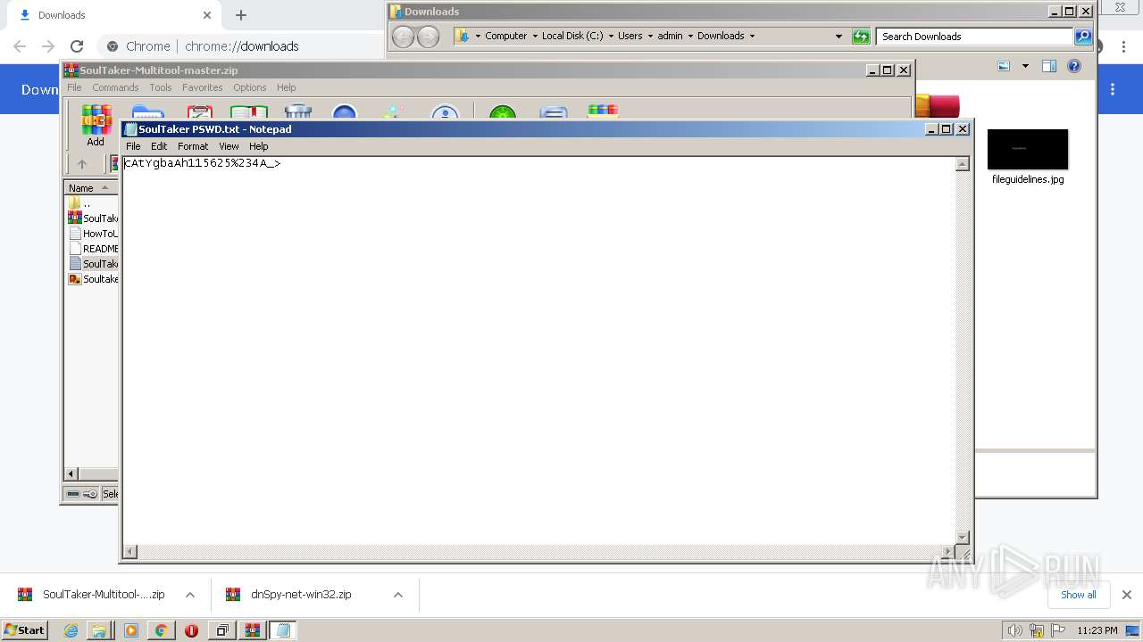1143x642 pixels.
Task: Click Search Downloads field
Action: coord(975,37)
